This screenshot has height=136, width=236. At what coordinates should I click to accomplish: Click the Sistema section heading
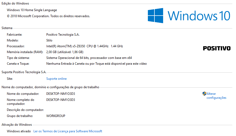(7, 28)
